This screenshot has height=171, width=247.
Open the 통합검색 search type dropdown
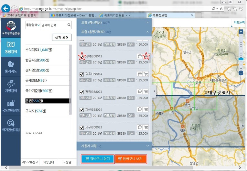[x=33, y=25]
